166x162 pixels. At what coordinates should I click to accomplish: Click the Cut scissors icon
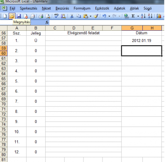point(72,16)
